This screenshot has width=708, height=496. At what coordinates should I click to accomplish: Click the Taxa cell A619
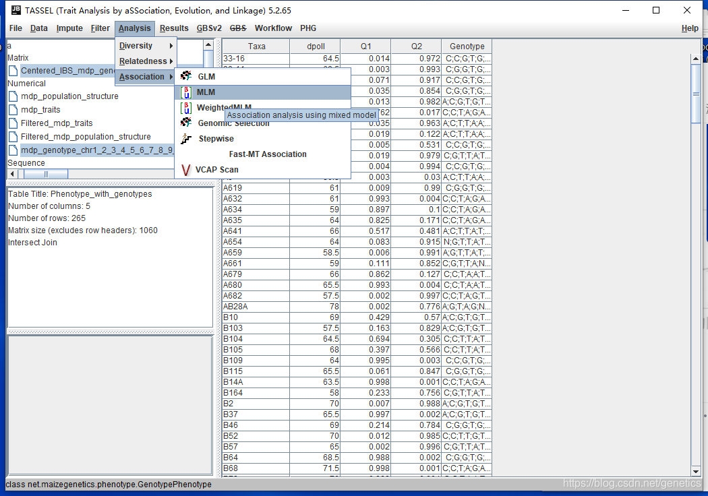coord(256,188)
